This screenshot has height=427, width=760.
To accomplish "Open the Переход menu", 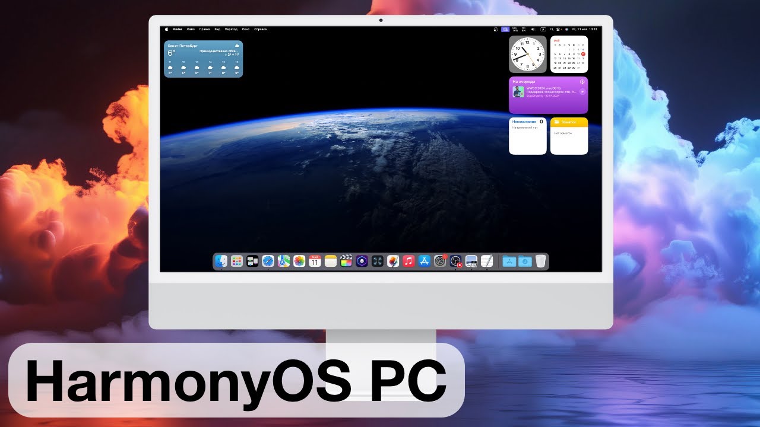I will click(x=231, y=29).
